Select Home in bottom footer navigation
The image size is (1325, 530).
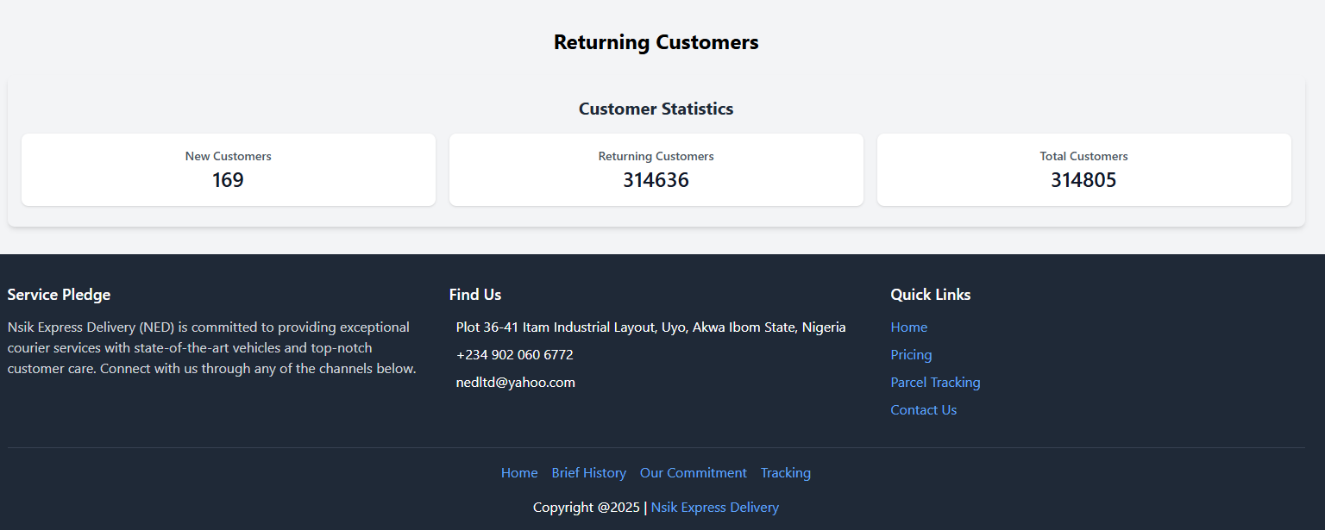point(519,473)
